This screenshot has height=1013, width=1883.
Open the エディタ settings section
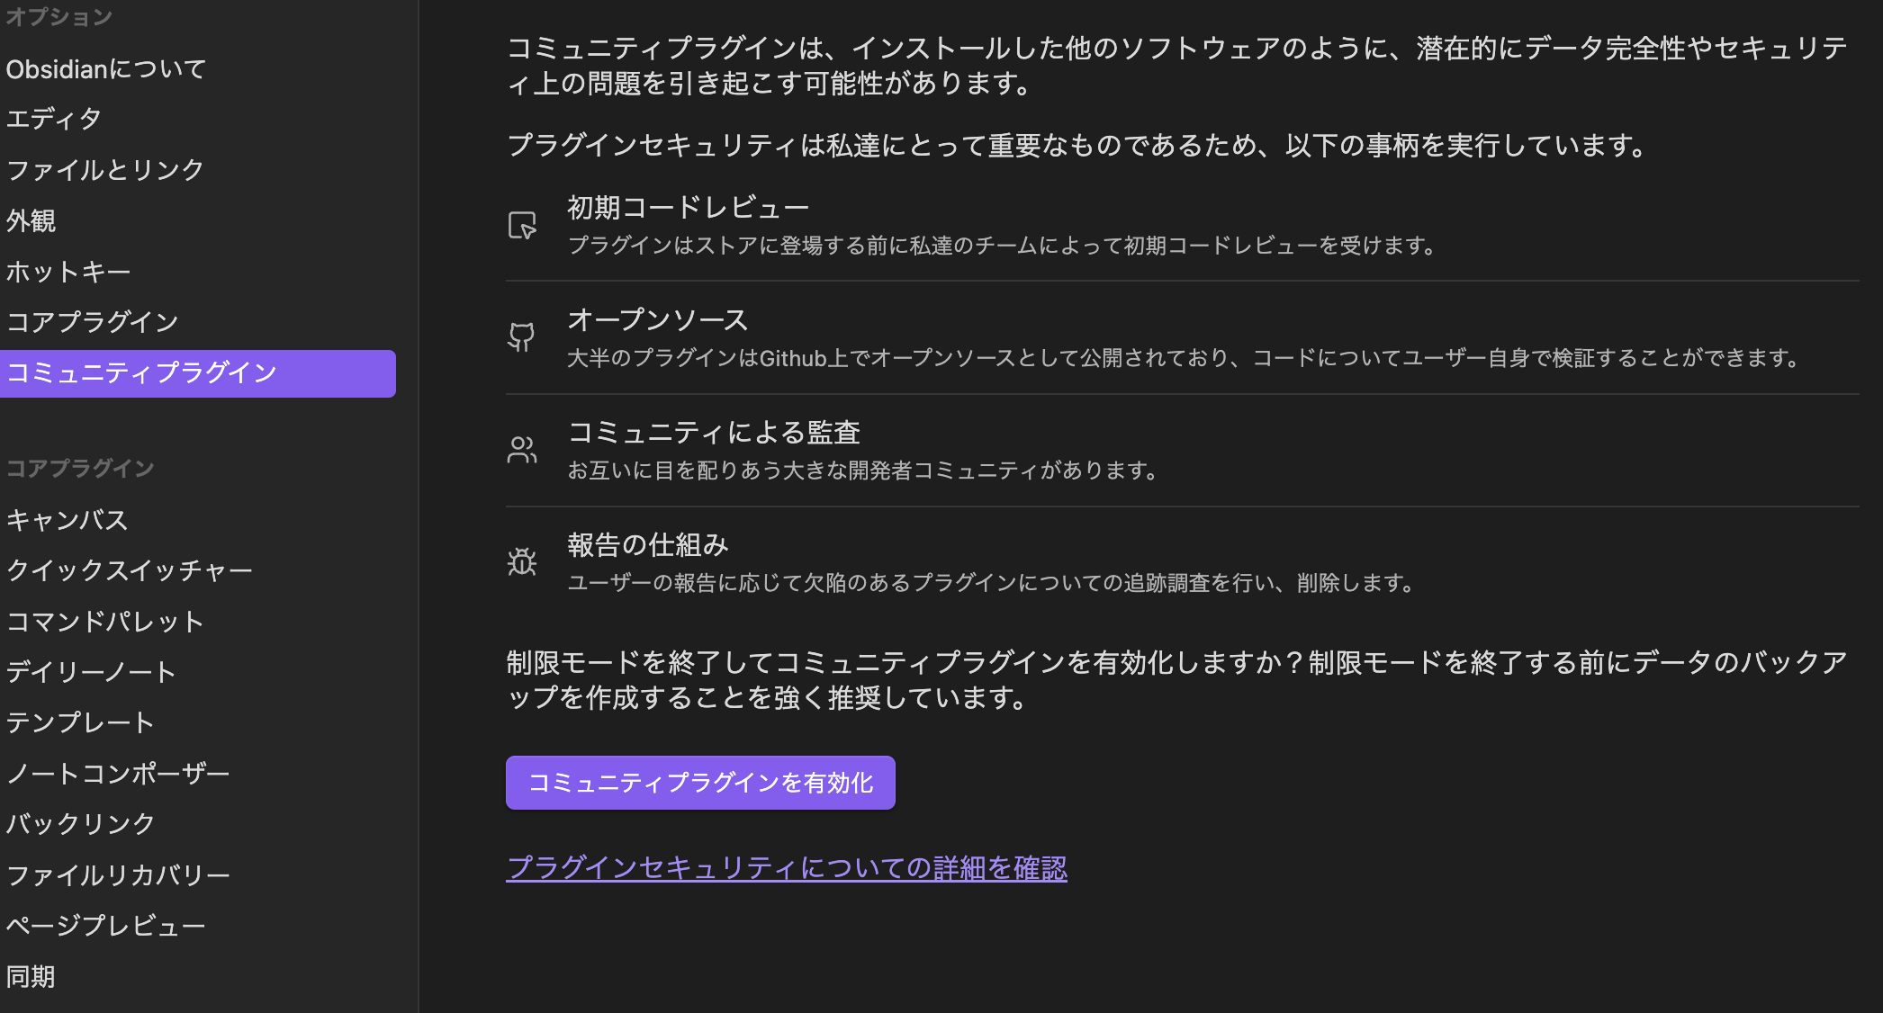click(x=52, y=118)
